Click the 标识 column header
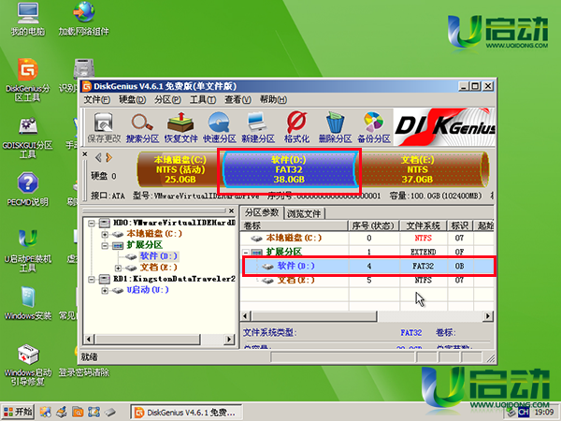 click(460, 225)
